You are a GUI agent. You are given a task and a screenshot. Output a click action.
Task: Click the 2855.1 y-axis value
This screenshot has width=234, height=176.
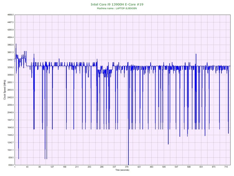tap(10, 82)
